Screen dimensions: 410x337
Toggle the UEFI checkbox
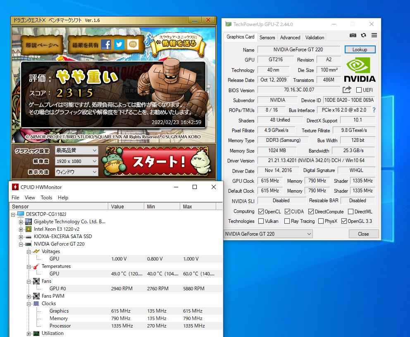(x=359, y=90)
